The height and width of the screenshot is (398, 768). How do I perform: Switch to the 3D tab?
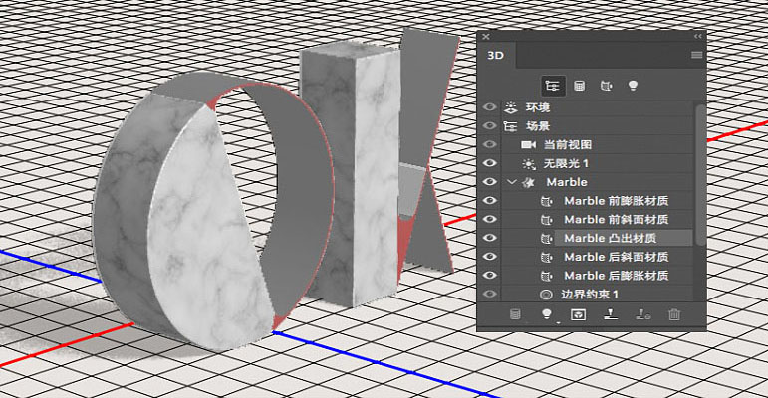[x=495, y=56]
